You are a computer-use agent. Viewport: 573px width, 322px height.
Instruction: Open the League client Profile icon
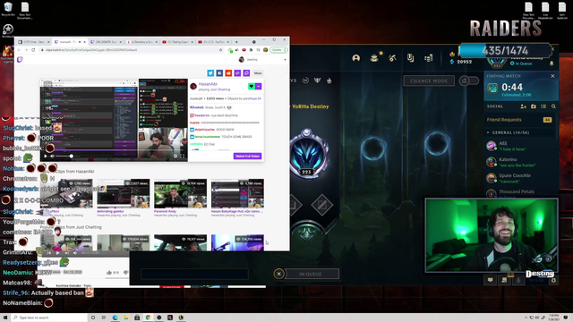(x=356, y=58)
